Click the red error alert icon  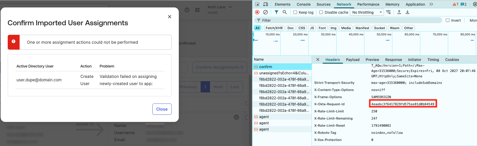(14, 42)
